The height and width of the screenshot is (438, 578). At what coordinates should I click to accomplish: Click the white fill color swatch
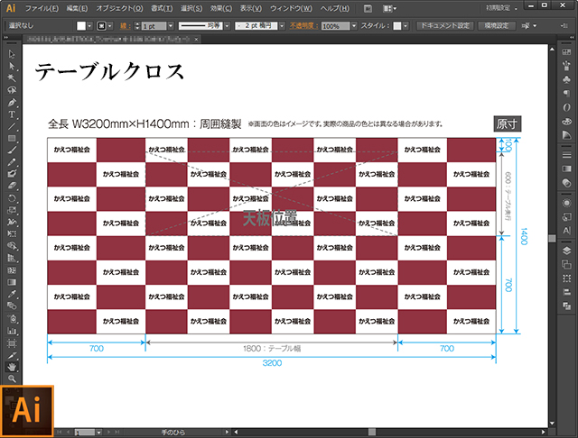[81, 26]
